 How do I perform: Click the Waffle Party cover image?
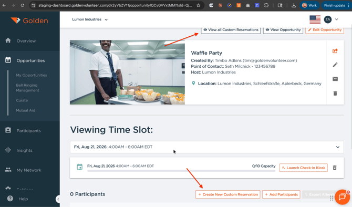127,73
